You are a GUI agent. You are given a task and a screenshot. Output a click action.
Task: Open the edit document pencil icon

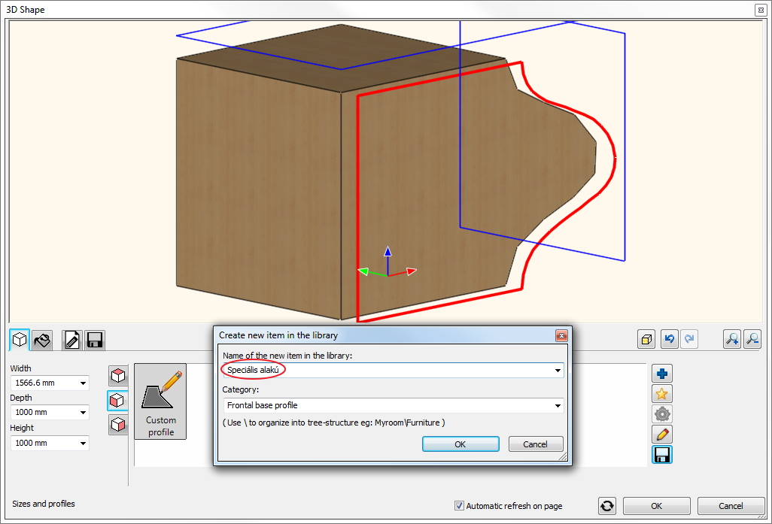(72, 340)
